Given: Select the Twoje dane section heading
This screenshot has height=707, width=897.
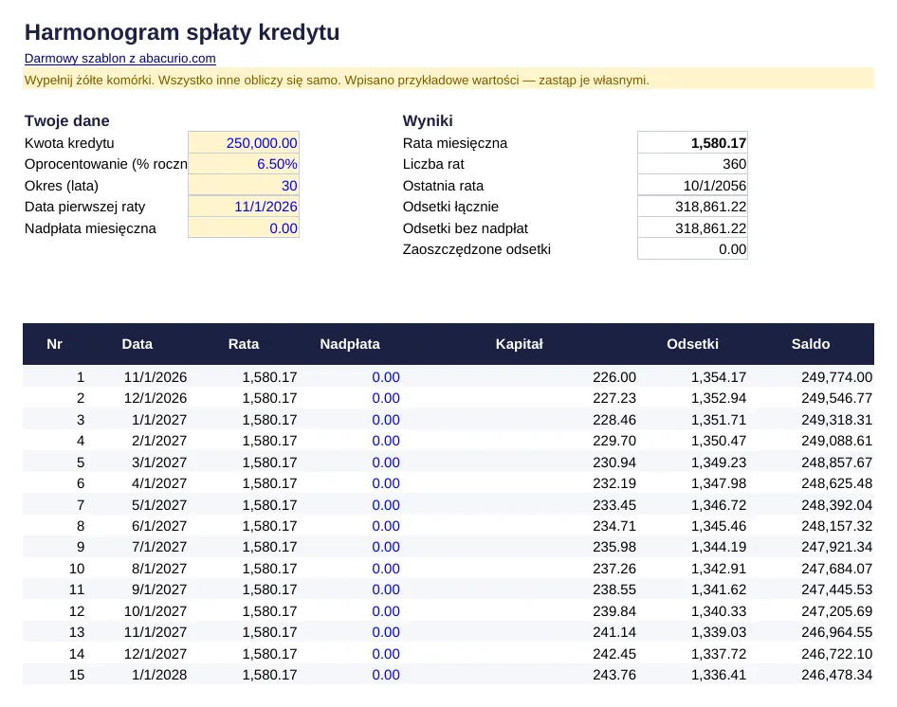Looking at the screenshot, I should pos(67,120).
